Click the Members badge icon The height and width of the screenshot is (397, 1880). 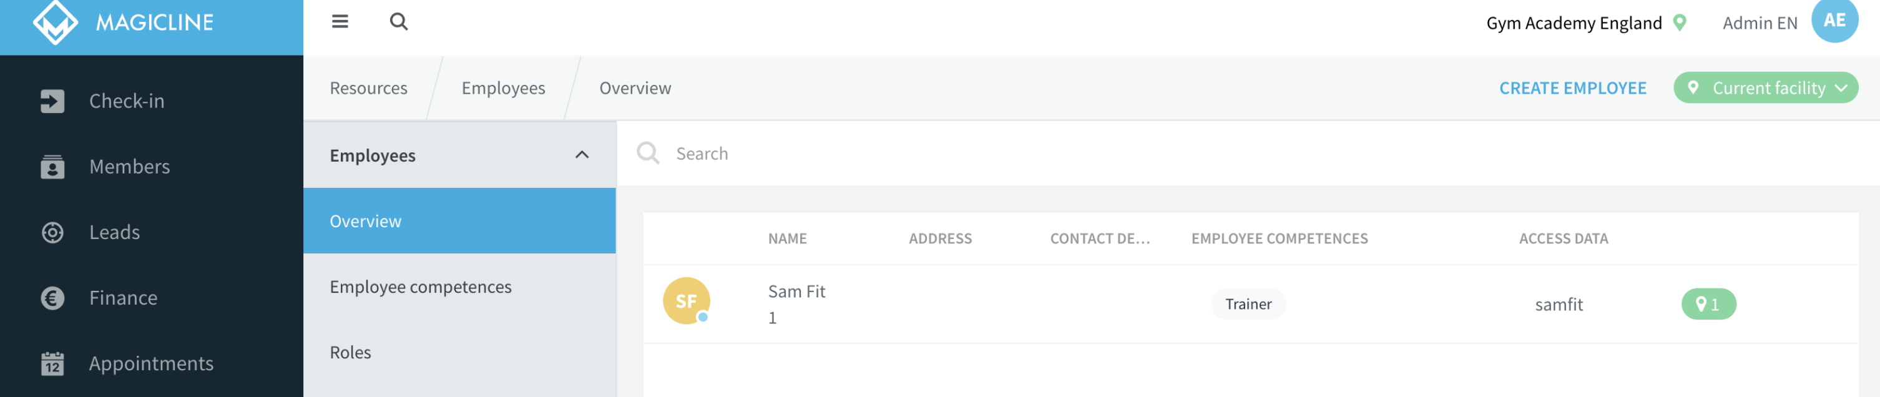point(52,167)
